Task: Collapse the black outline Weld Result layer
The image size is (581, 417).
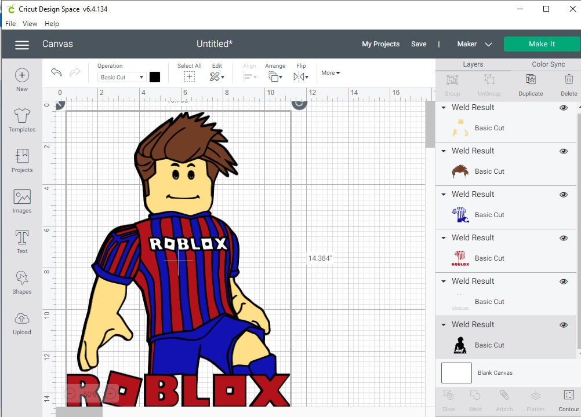Action: pos(444,324)
